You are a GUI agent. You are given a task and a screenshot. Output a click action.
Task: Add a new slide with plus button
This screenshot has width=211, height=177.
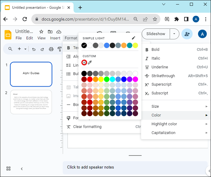click(x=19, y=49)
